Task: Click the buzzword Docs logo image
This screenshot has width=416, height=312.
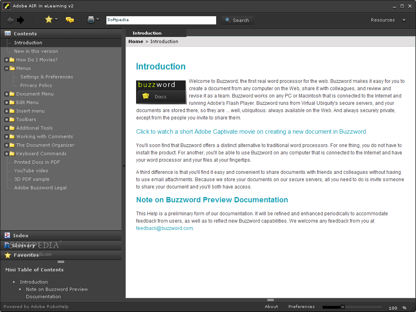Action: pyautogui.click(x=161, y=92)
